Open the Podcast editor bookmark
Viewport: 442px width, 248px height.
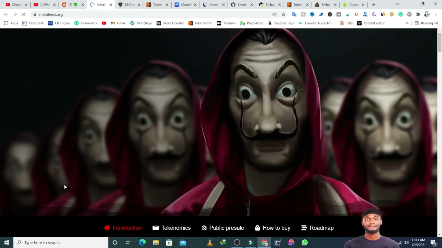pyautogui.click(x=371, y=23)
